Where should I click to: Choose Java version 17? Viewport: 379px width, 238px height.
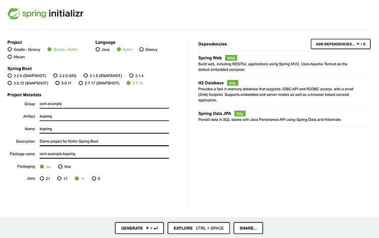(x=62, y=178)
